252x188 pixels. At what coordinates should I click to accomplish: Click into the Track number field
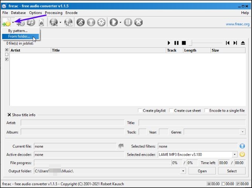point(142,132)
